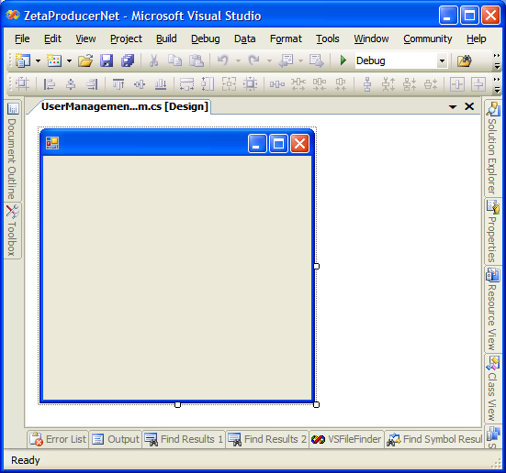
Task: Open the Format menu
Action: (x=286, y=38)
